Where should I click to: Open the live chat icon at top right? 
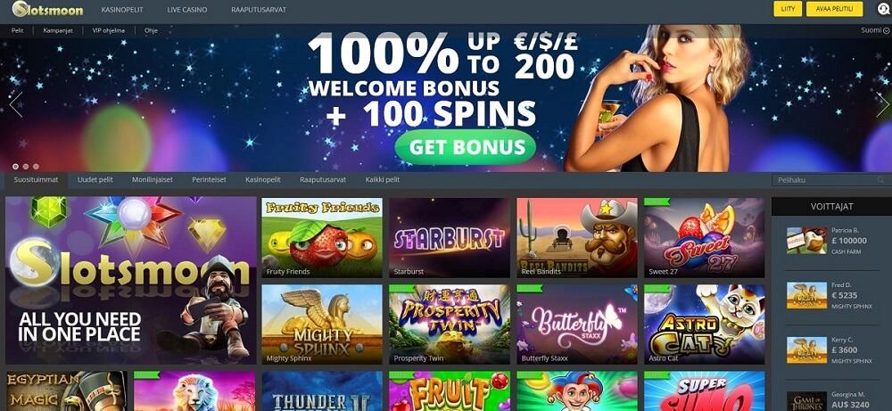pos(883,9)
